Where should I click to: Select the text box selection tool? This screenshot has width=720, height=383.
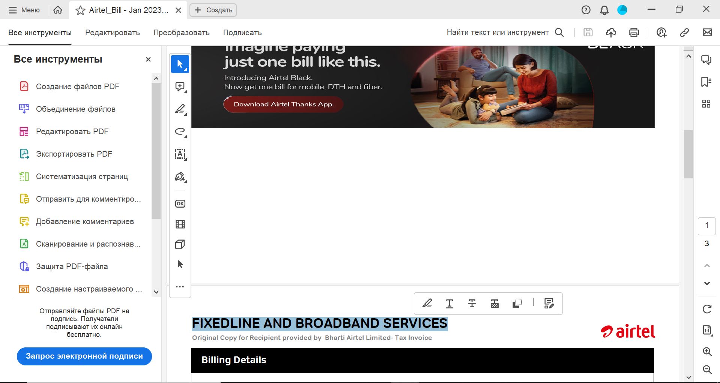180,154
